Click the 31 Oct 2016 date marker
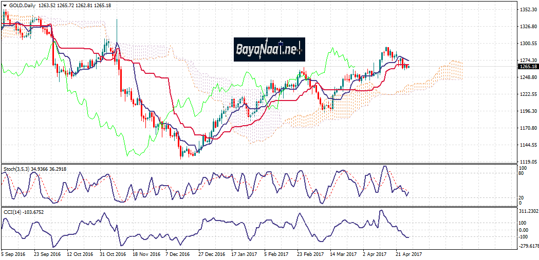The height and width of the screenshot is (260, 539). tap(112, 254)
